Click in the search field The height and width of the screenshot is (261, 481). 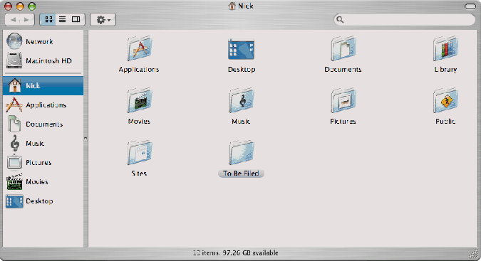[x=404, y=20]
